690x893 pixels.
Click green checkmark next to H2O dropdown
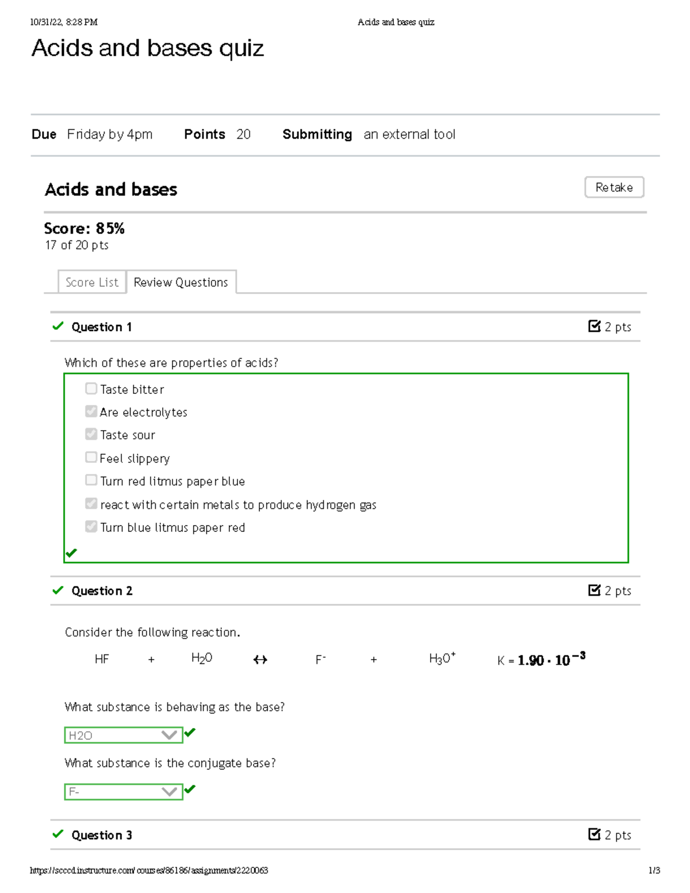point(190,733)
